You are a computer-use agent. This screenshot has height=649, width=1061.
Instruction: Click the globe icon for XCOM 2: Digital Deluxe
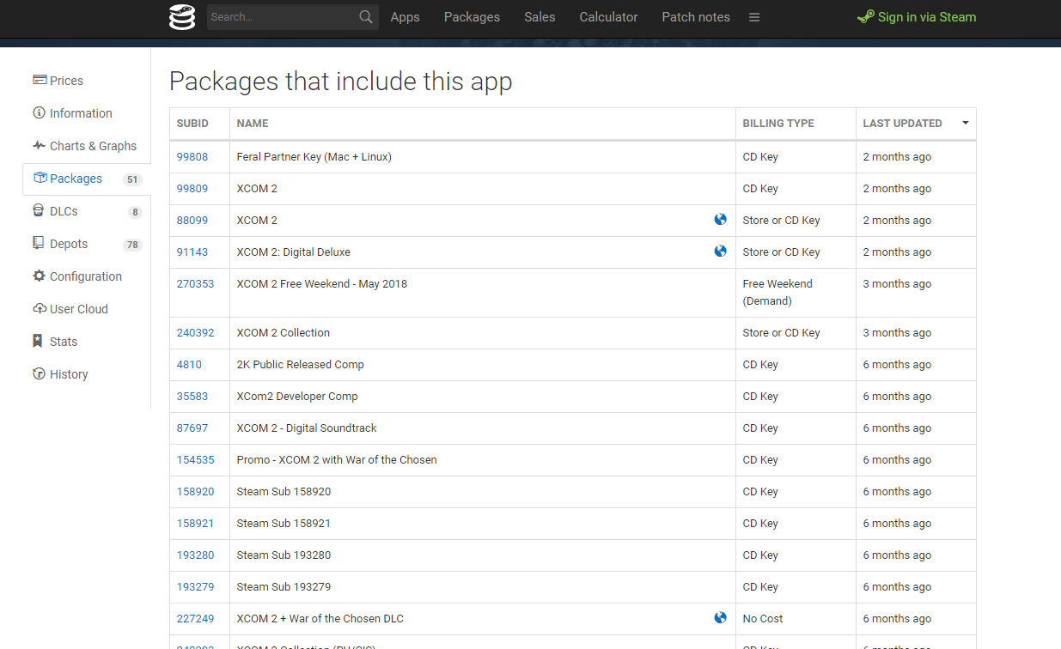click(720, 252)
